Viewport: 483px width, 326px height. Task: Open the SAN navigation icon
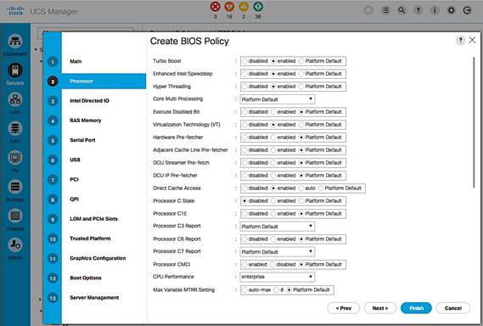coord(14,128)
